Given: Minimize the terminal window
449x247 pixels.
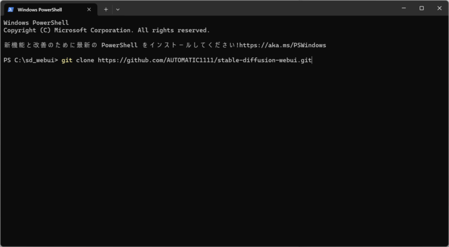Looking at the screenshot, I should click(x=404, y=8).
